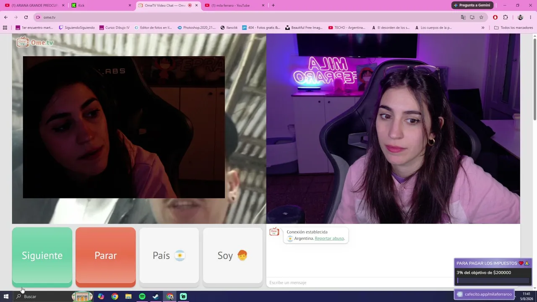
Task: Go back with the browser back arrow
Action: [x=6, y=17]
